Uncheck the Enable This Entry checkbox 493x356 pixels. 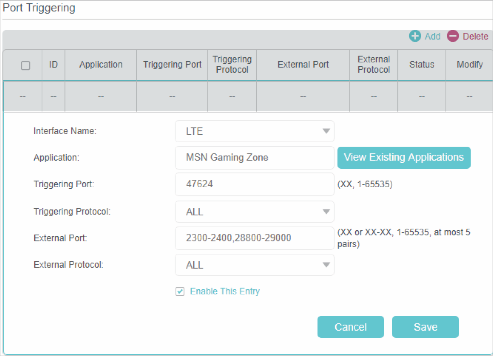pyautogui.click(x=180, y=291)
